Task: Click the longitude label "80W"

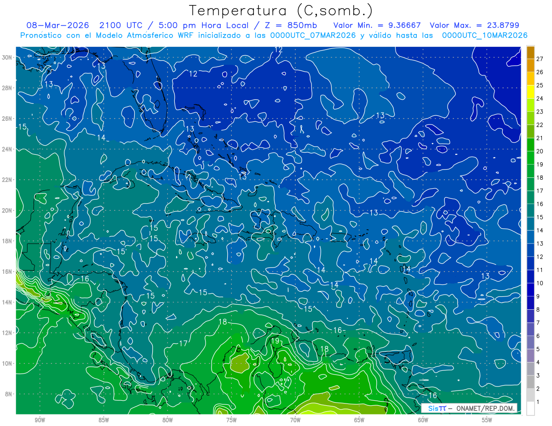Action: [x=167, y=420]
